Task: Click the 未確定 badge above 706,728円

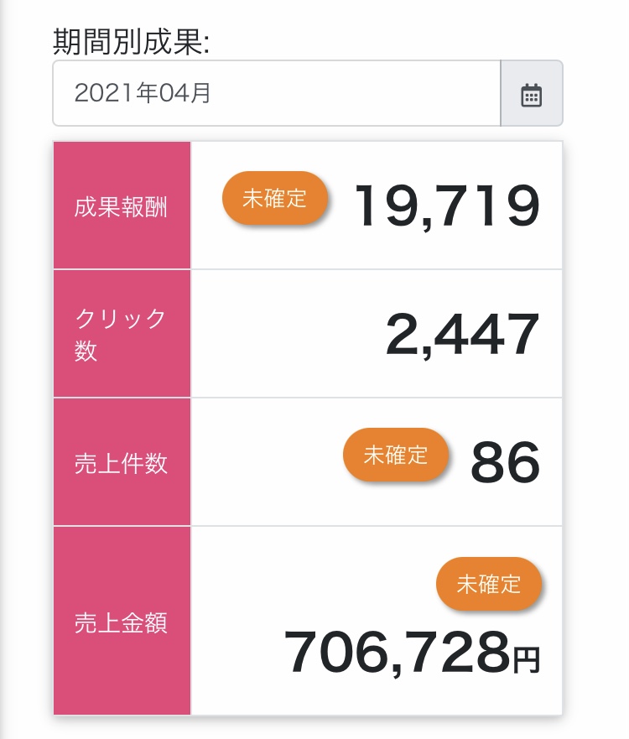Action: click(x=489, y=584)
